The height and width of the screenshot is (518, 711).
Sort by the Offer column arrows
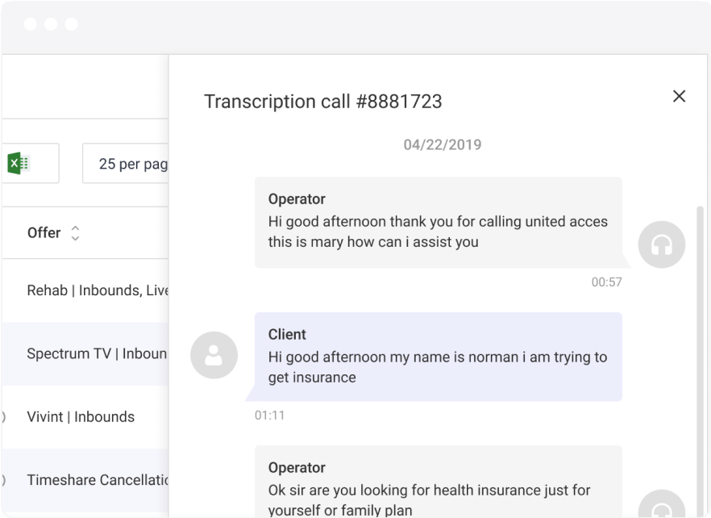75,233
